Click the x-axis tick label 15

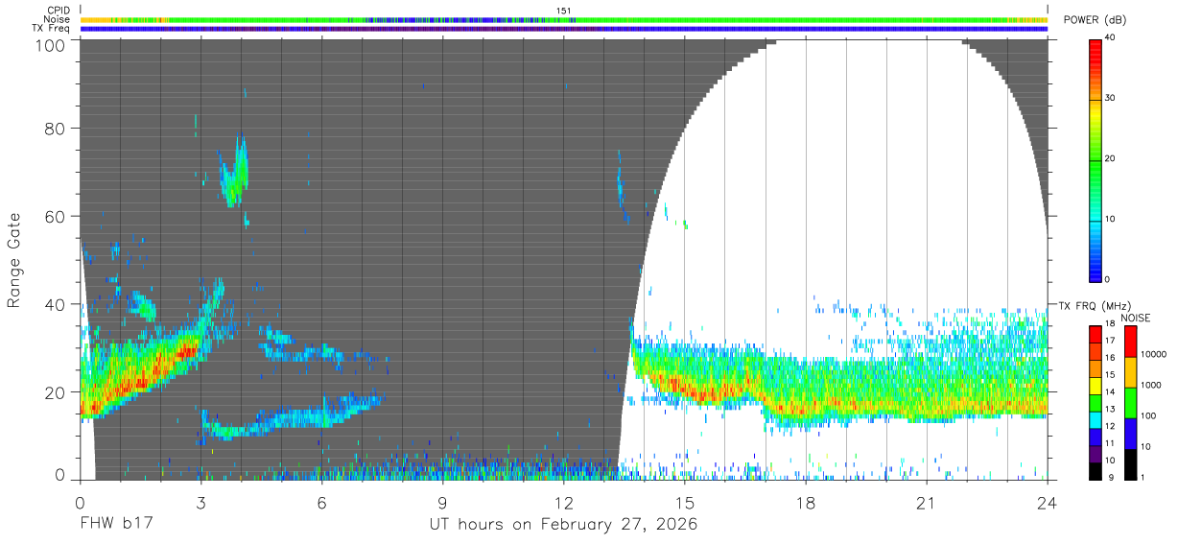(x=684, y=503)
